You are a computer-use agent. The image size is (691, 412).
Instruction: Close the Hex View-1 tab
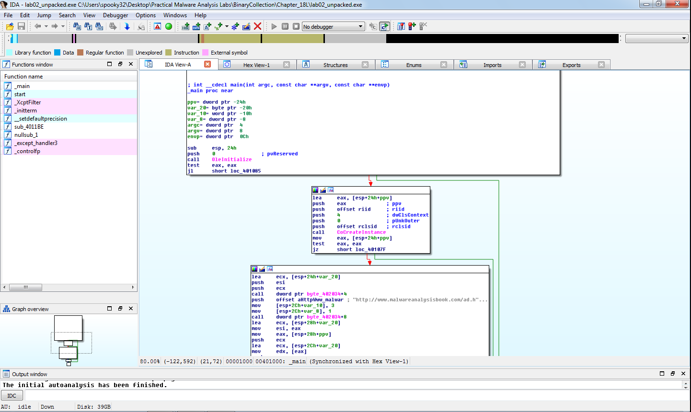287,65
